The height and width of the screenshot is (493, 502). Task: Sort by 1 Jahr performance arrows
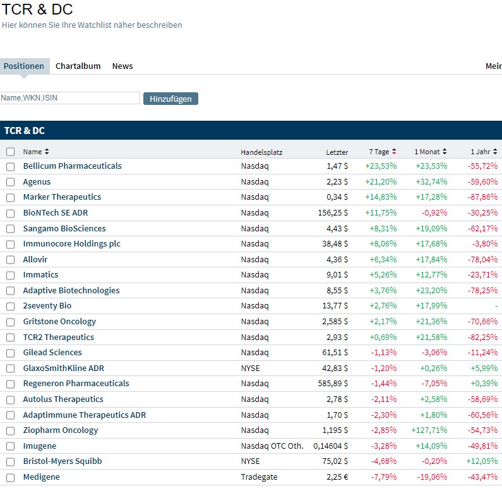[x=495, y=152]
